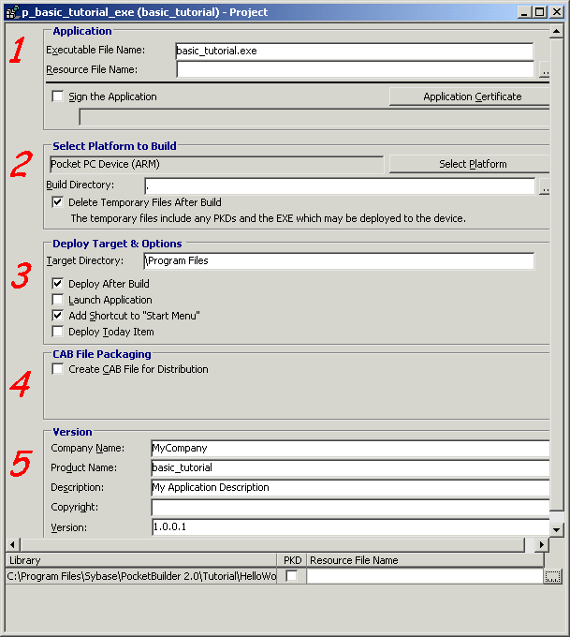Select the HelloWo library path row
Screen dimensions: 570x637
(x=141, y=576)
